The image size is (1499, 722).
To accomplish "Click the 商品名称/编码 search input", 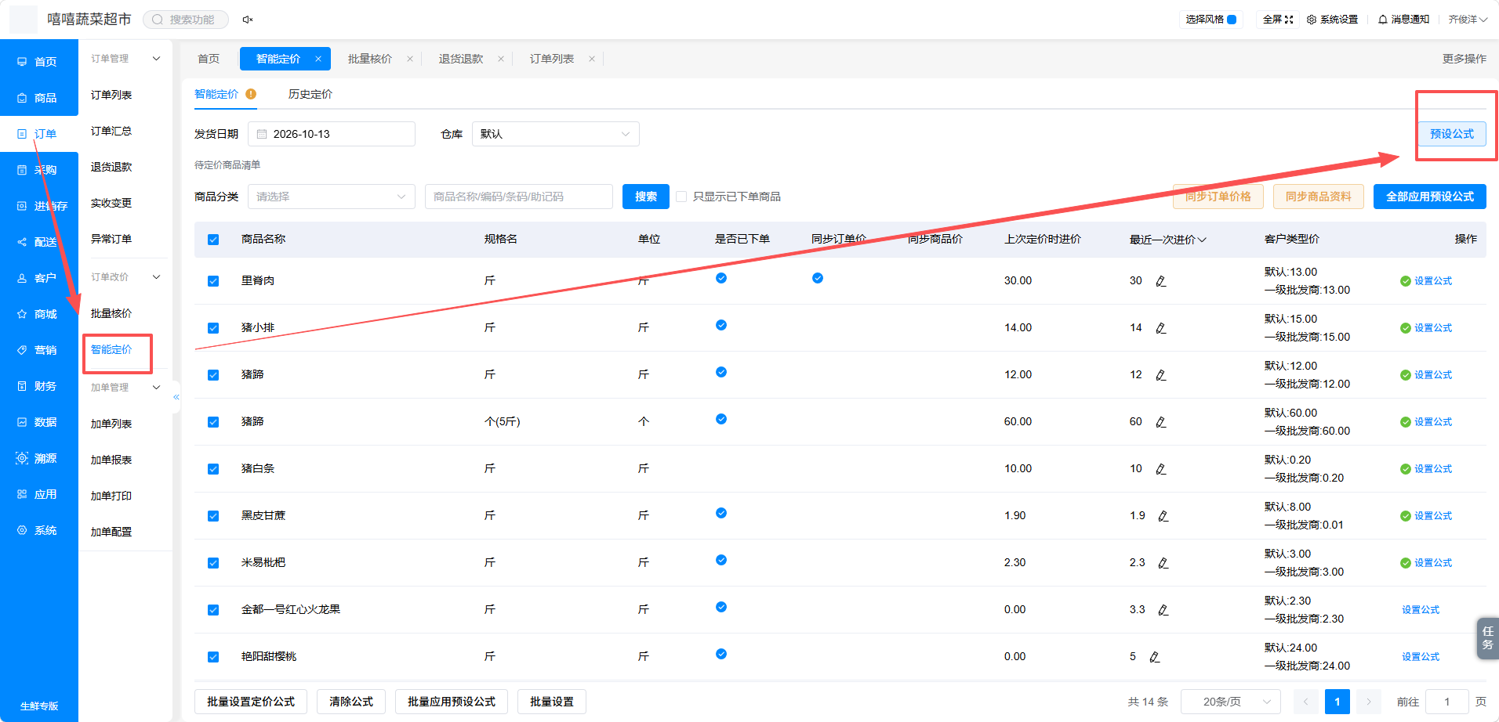I will [x=519, y=197].
